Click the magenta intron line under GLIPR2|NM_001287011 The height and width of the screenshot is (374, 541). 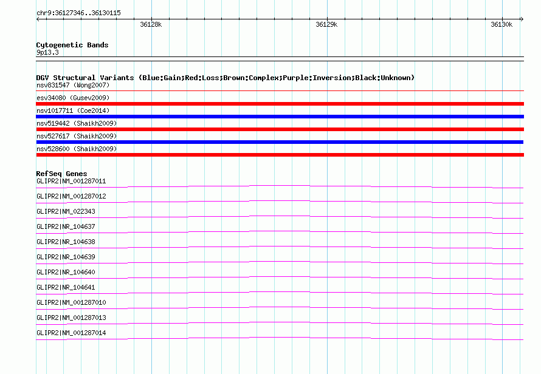point(280,186)
